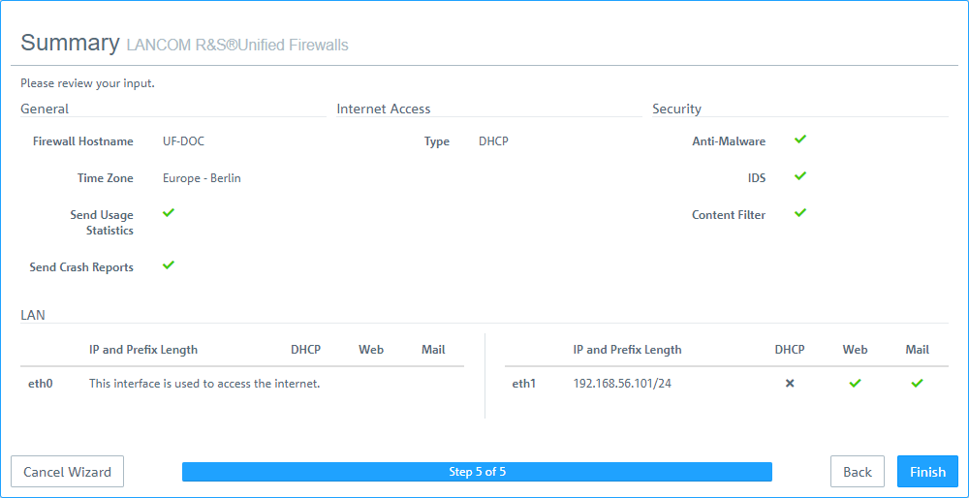969x498 pixels.
Task: Click the eth1 DHCP cross icon
Action: [790, 384]
